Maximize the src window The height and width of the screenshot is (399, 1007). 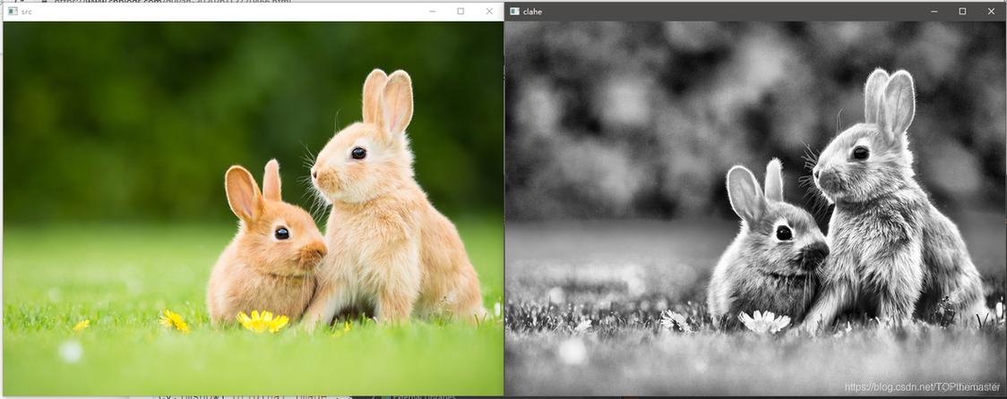(x=460, y=12)
